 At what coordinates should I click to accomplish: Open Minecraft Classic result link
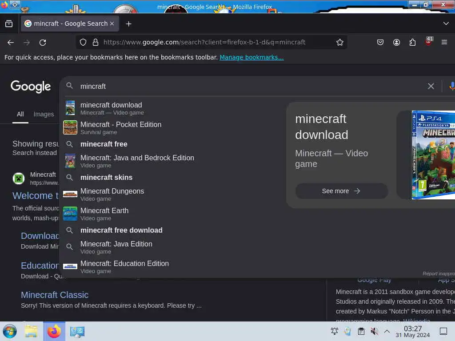[x=55, y=295]
